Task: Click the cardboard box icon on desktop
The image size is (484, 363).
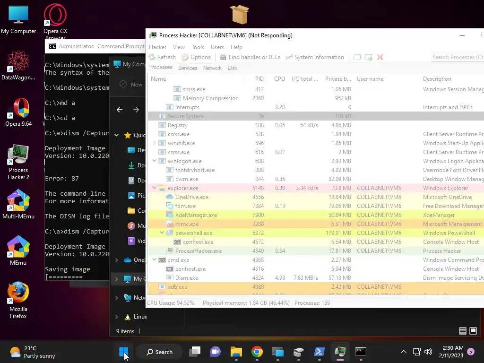Action: 240,14
